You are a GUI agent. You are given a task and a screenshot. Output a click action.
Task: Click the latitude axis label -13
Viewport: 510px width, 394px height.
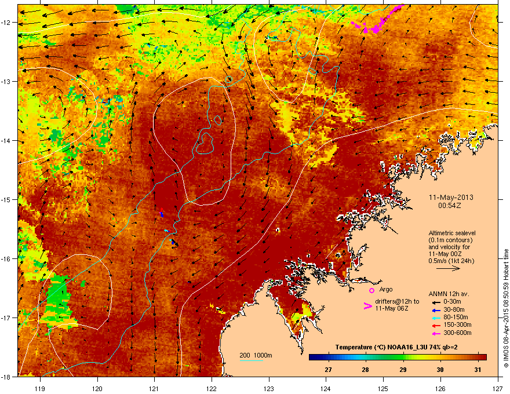pyautogui.click(x=6, y=82)
